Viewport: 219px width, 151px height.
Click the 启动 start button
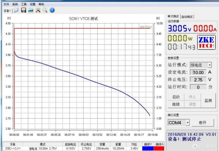click(176, 97)
